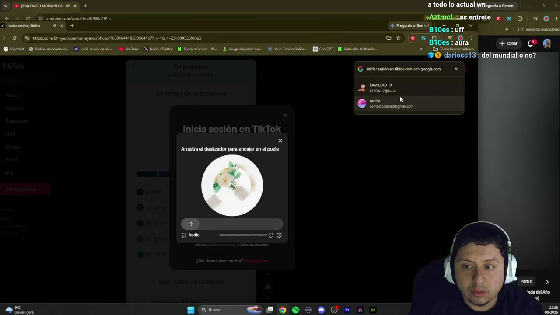Image resolution: width=560 pixels, height=315 pixels.
Task: Select LIVE in TikTok sidebar
Action: pyautogui.click(x=10, y=134)
